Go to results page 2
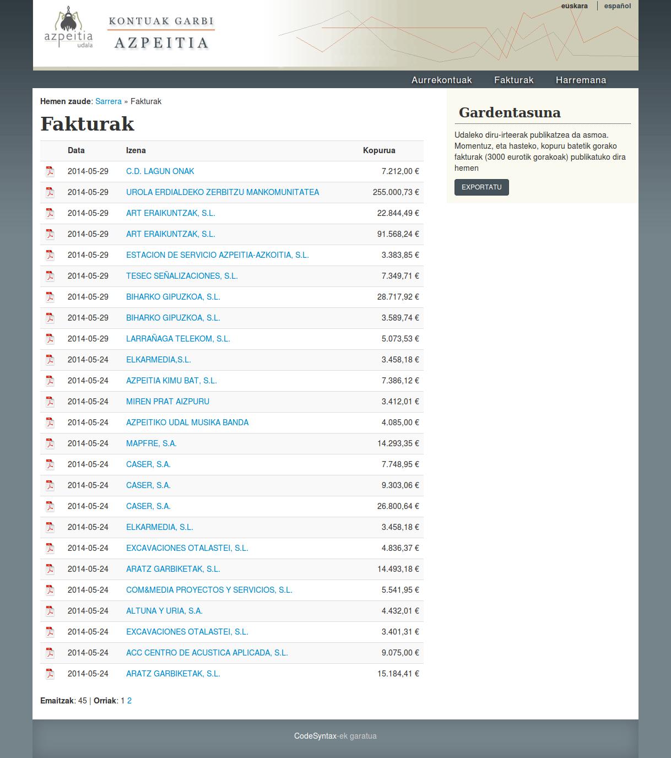Viewport: 671px width, 758px height. [x=129, y=701]
